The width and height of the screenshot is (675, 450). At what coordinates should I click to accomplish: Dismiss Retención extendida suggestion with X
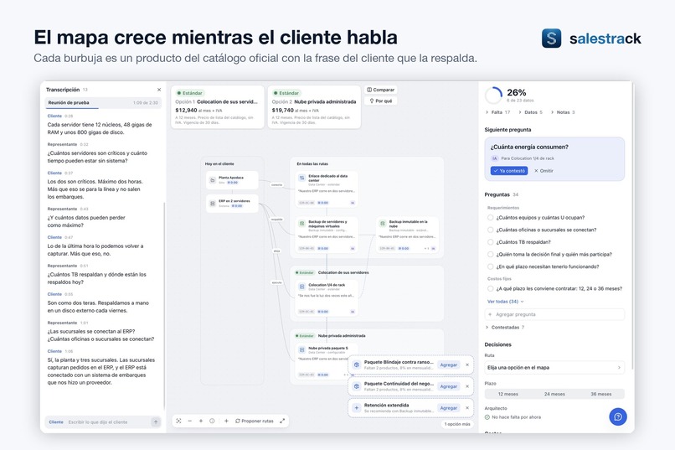tap(467, 408)
